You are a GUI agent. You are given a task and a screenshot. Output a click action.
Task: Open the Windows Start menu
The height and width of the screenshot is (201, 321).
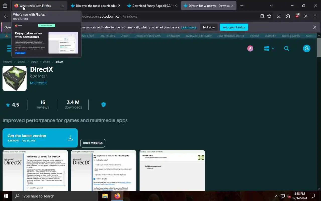(x=6, y=196)
